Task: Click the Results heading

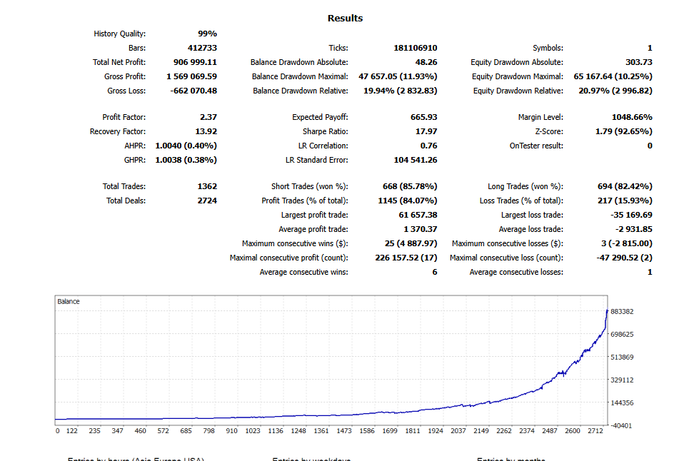Action: click(x=345, y=19)
